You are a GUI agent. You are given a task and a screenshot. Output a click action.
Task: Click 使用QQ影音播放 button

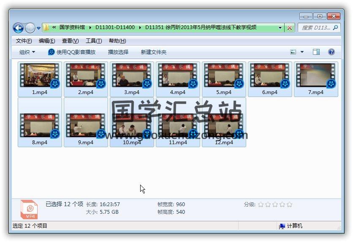tap(72, 52)
